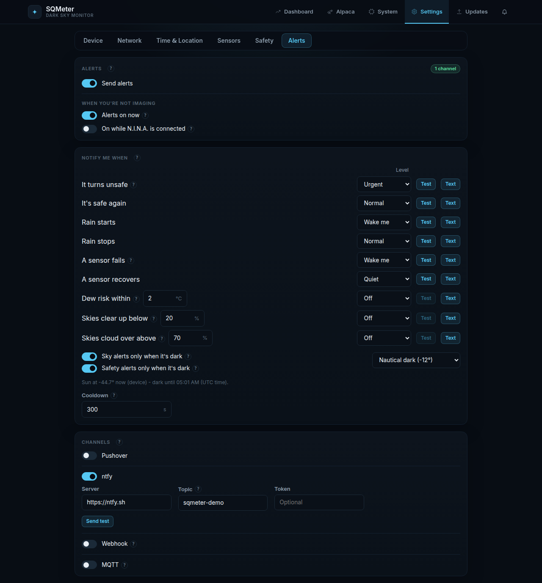Click Test button for Rain stops
542x583 pixels.
(x=426, y=241)
